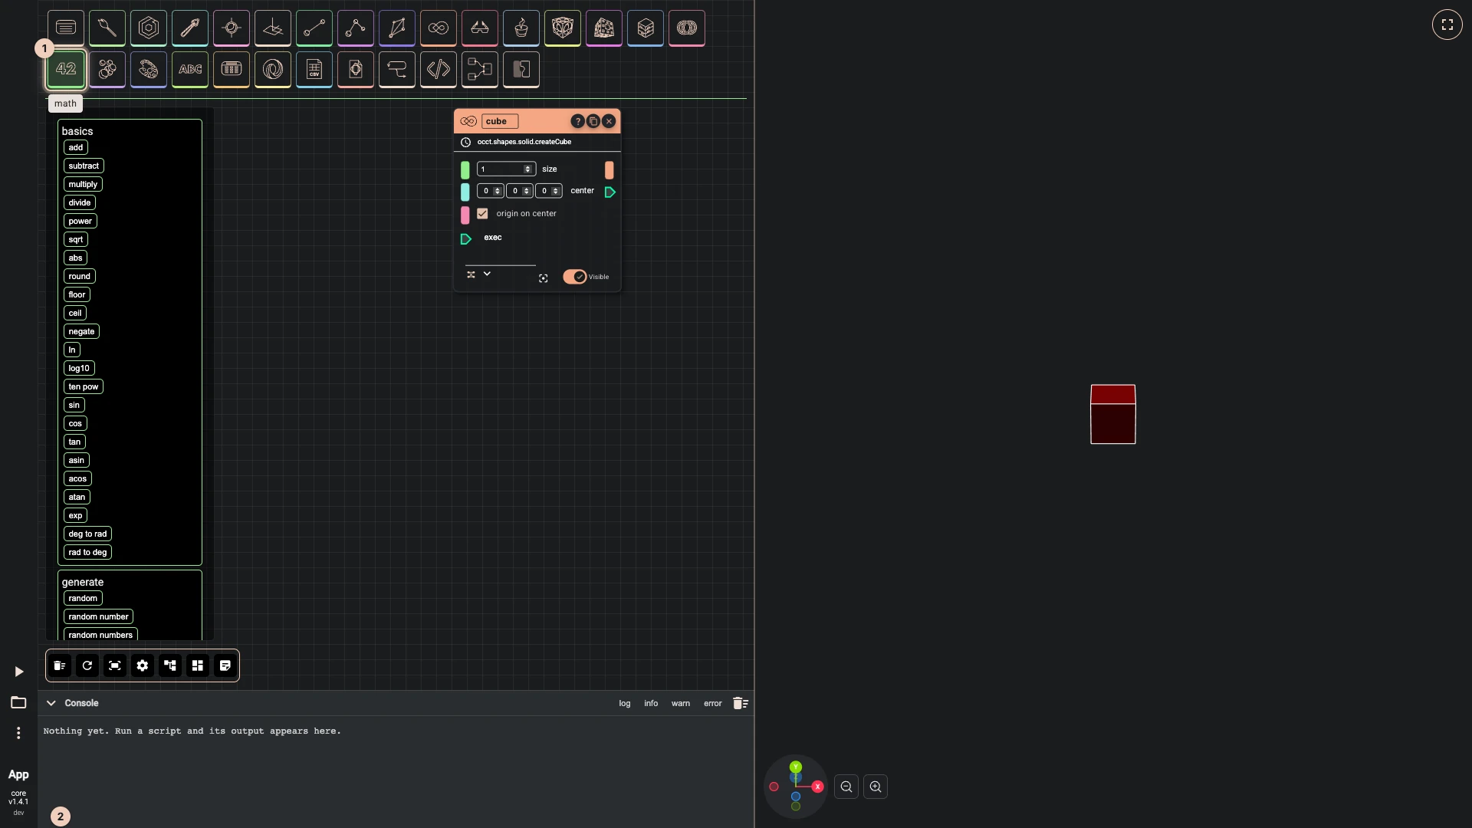Run the script with play button
The width and height of the screenshot is (1472, 828).
point(18,672)
